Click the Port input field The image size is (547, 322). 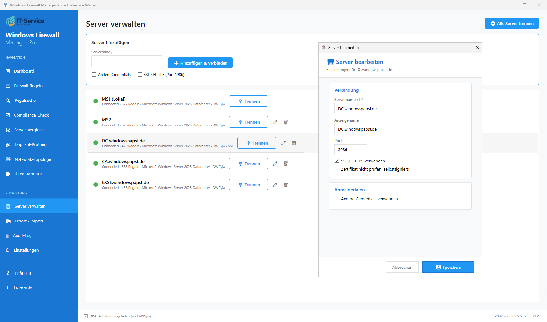pyautogui.click(x=350, y=149)
